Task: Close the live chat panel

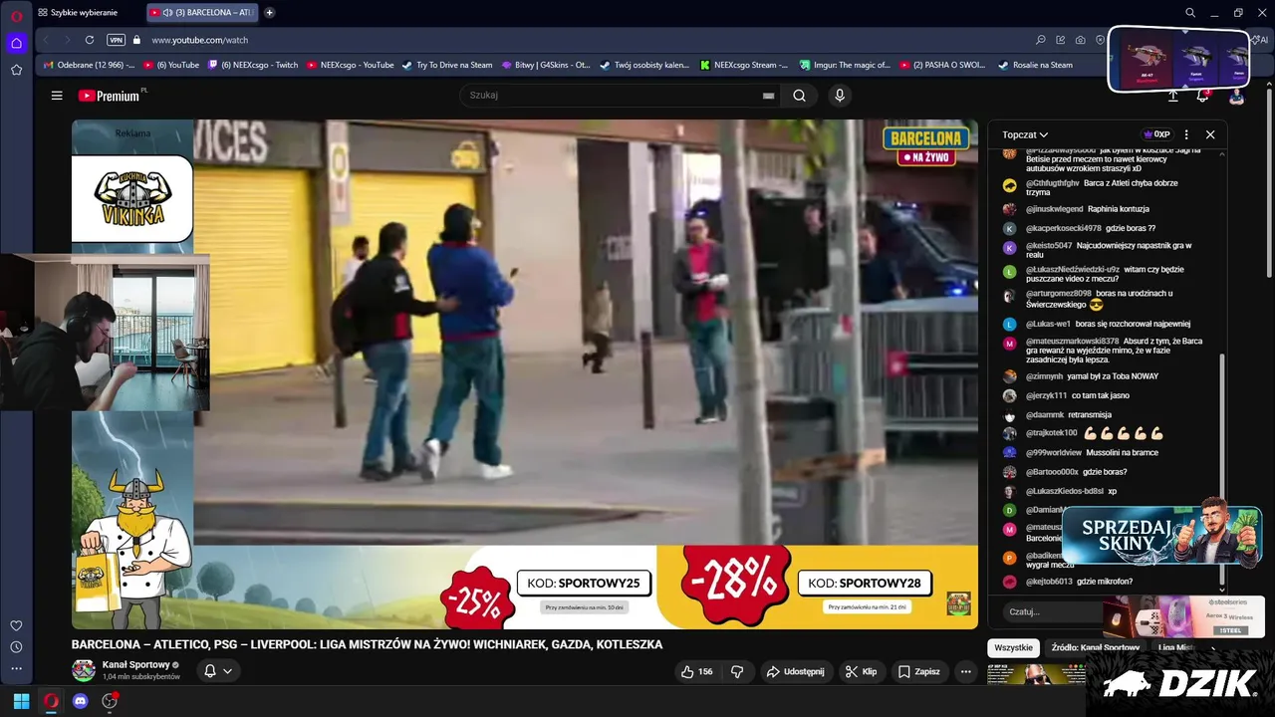Action: pos(1210,134)
